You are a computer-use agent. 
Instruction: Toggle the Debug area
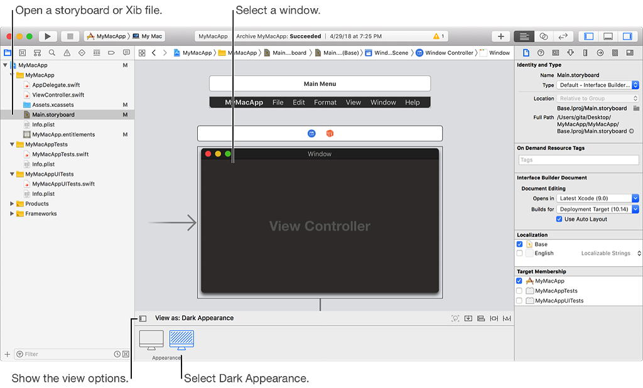point(608,36)
